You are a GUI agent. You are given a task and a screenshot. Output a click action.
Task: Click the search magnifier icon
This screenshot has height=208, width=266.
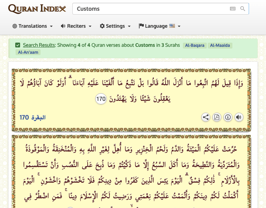(x=243, y=9)
